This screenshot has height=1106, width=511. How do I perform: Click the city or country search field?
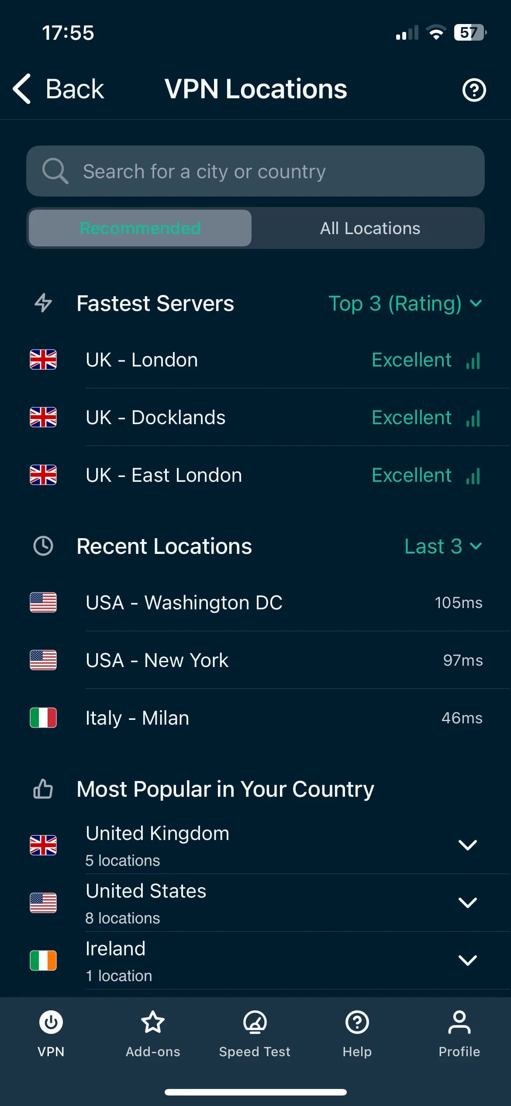coord(255,171)
